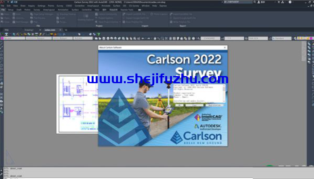
Task: Open the Window menu
Action: pos(145,6)
